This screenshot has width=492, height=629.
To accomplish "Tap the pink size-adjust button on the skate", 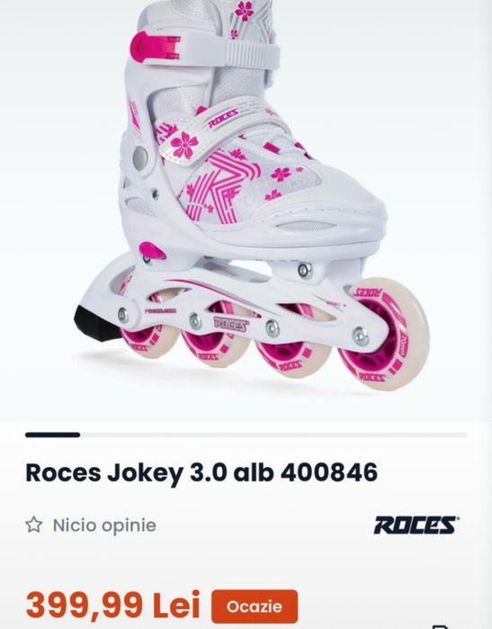I will click(x=152, y=251).
